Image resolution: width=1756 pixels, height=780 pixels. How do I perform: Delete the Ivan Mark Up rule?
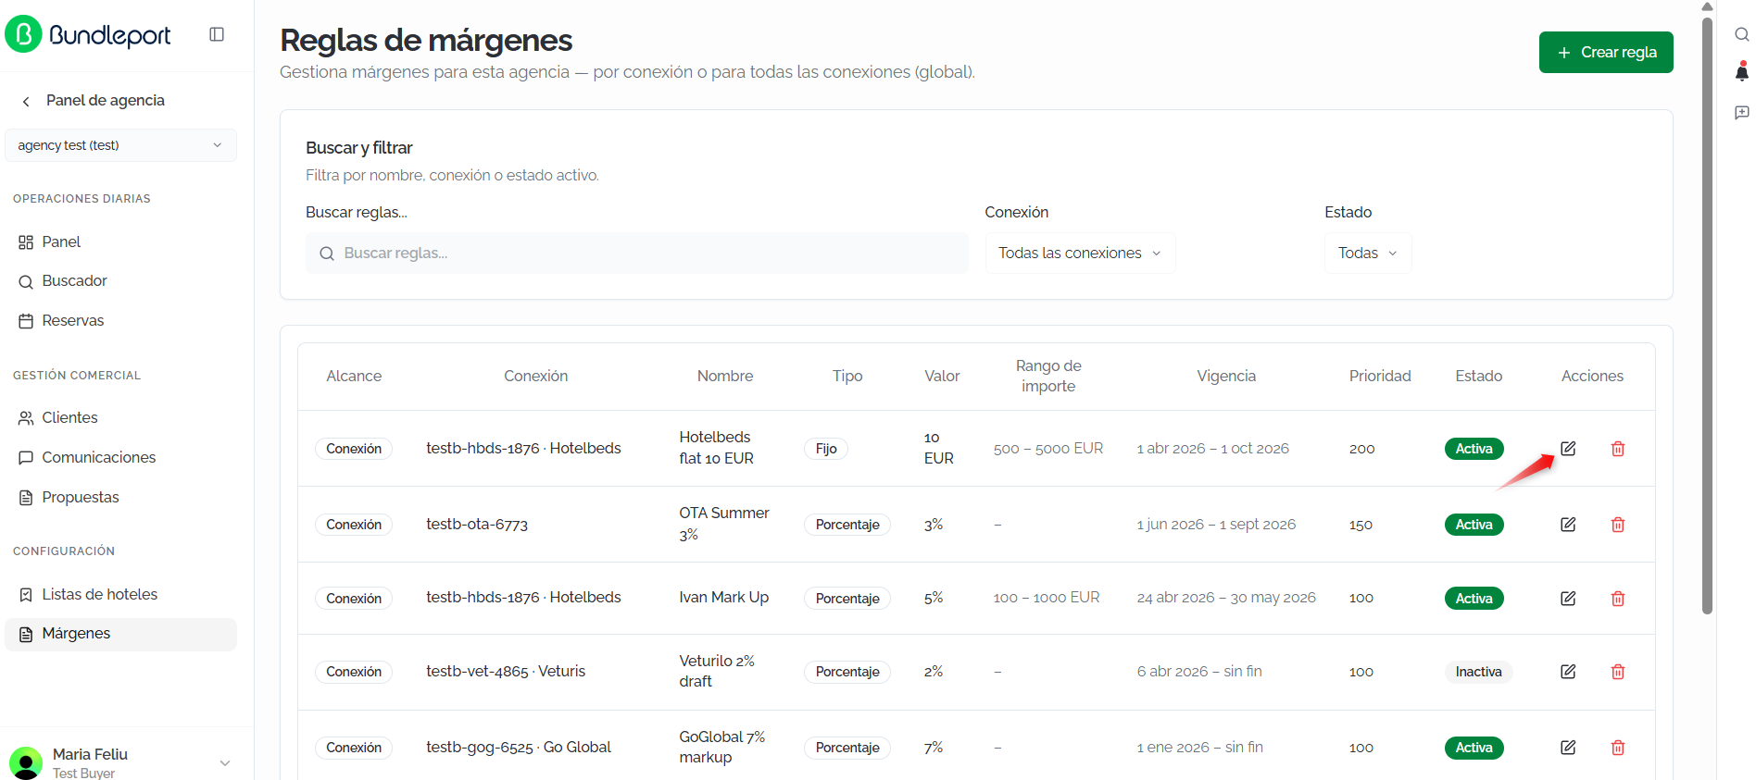pos(1618,599)
